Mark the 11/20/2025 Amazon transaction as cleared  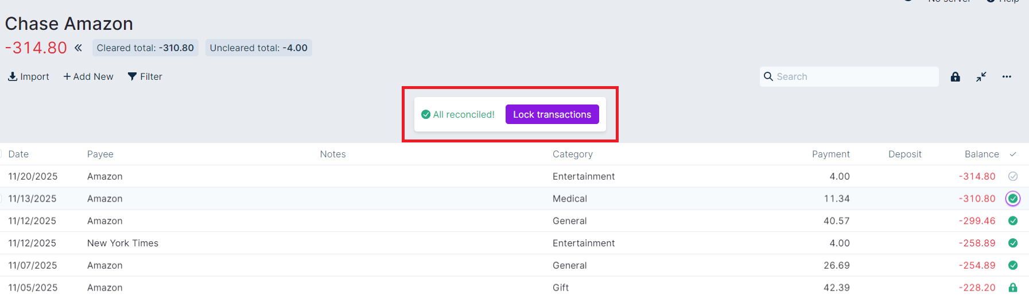[1013, 176]
